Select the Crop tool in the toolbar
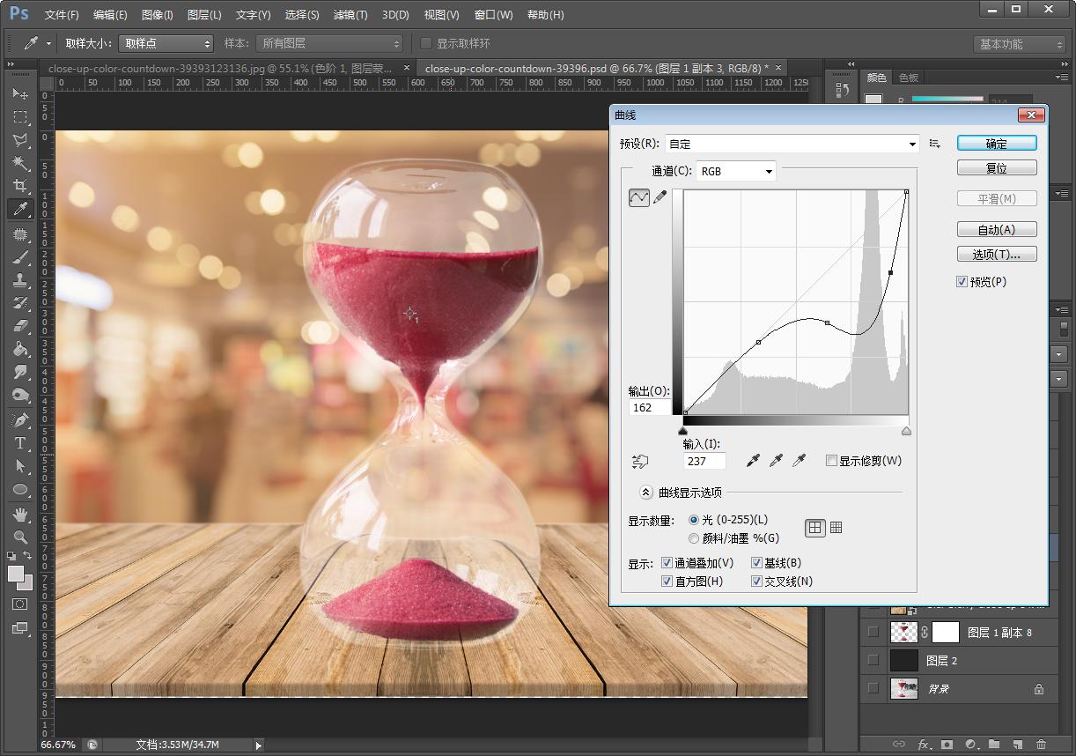The image size is (1076, 756). (x=20, y=186)
